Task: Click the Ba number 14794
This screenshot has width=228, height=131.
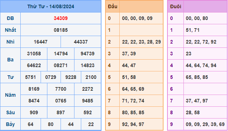Action: tap(61, 54)
